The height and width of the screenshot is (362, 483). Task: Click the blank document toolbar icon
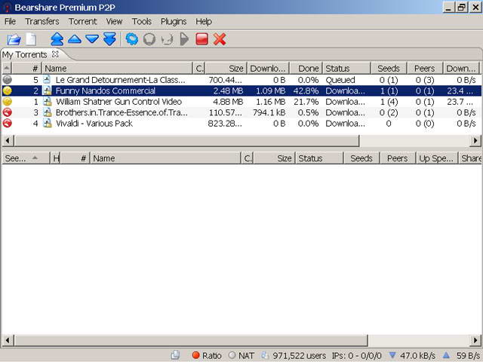tap(31, 39)
